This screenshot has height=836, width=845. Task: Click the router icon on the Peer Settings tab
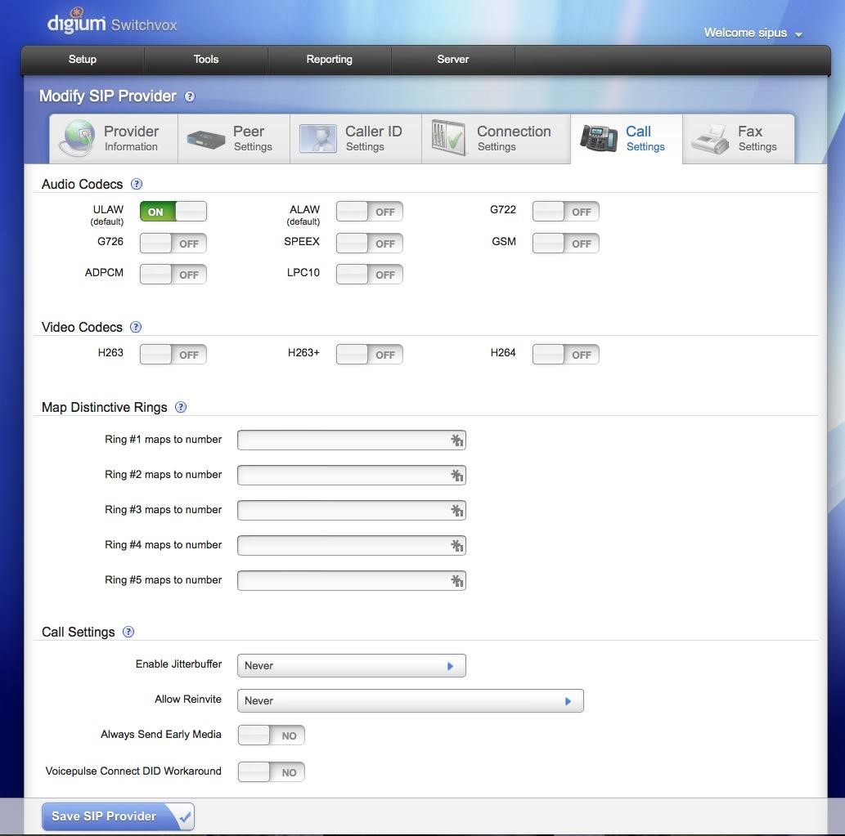coord(206,140)
